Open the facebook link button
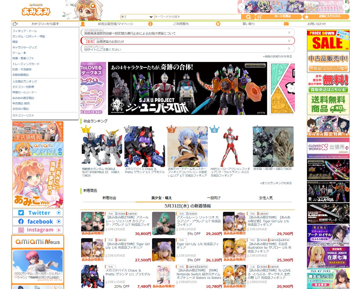The height and width of the screenshot is (289, 362). point(38,221)
